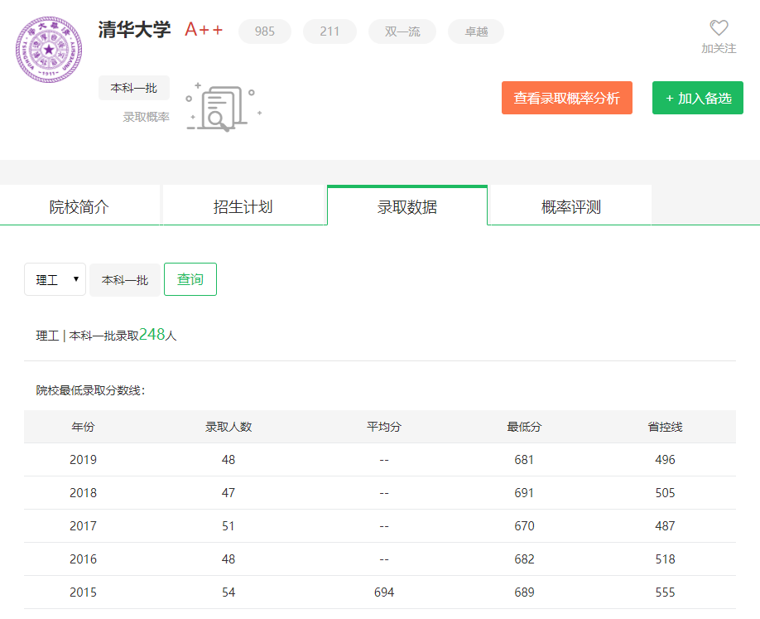Click the 年份 column header
Image resolution: width=760 pixels, height=619 pixels.
tap(84, 427)
